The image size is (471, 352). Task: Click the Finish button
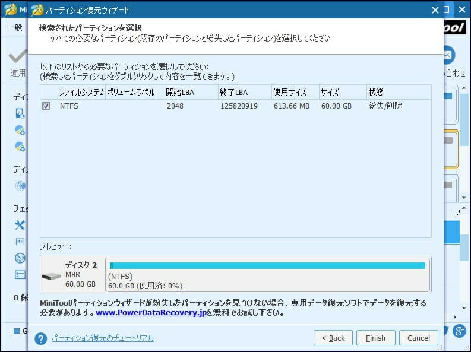point(375,338)
